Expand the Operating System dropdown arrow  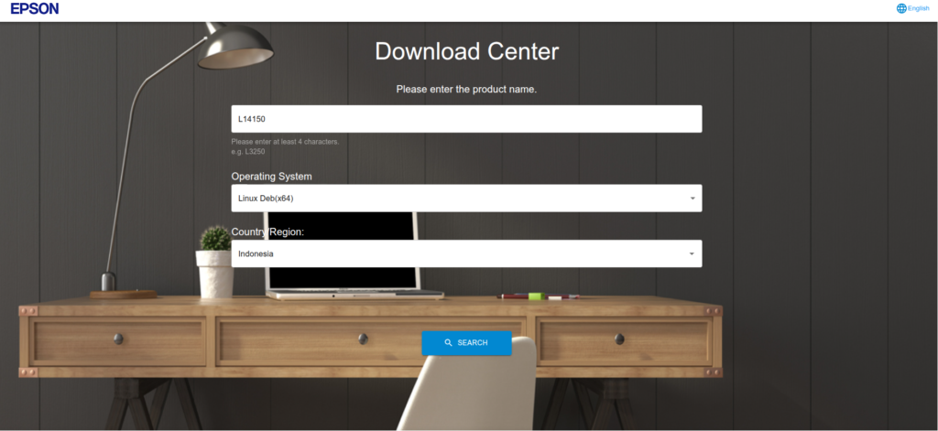point(693,199)
